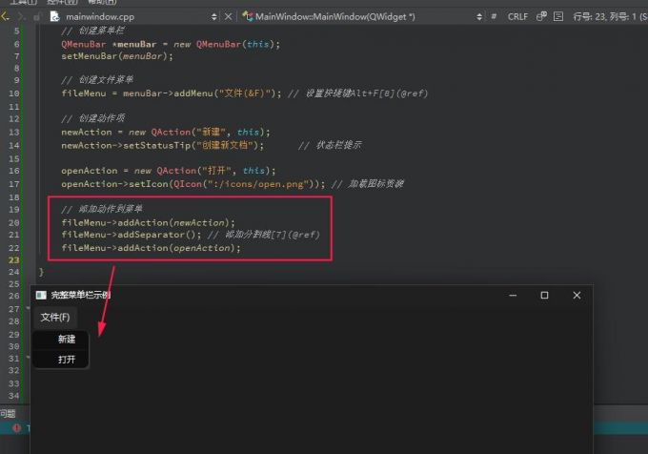Viewport: 648px width, 454px height.
Task: Click the split editor icon
Action: click(x=557, y=16)
